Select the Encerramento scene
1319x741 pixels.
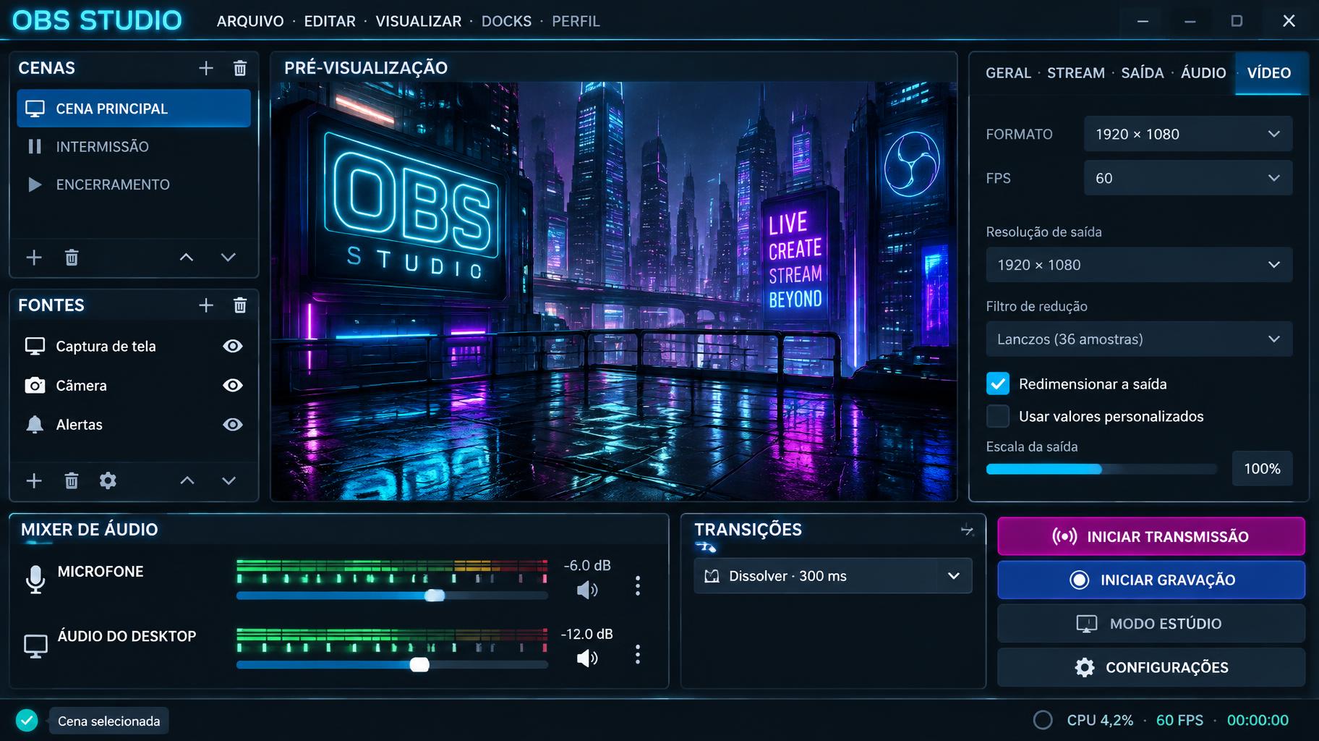(x=134, y=185)
